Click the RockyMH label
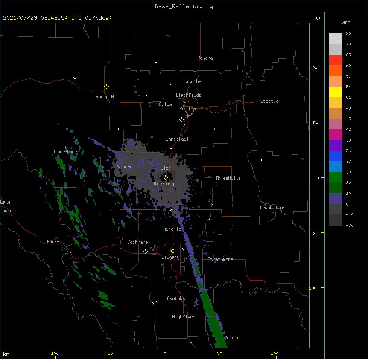The height and width of the screenshot is (359, 368). point(105,97)
